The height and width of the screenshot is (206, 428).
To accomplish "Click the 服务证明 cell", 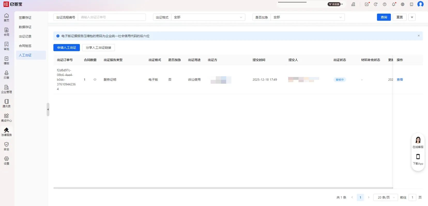I will [x=110, y=80].
